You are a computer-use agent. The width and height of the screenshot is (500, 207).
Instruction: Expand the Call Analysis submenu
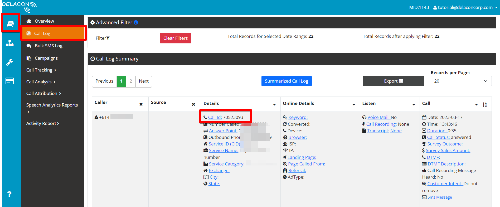41,82
